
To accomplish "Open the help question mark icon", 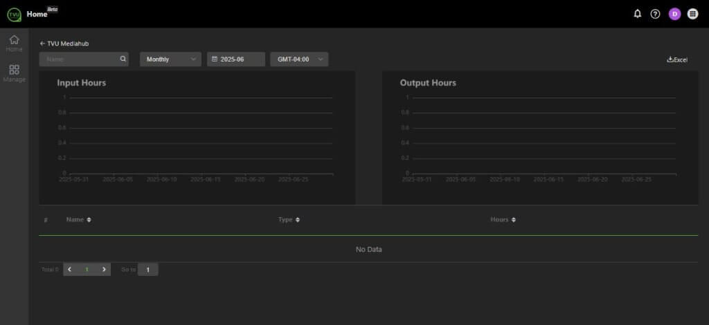I will tap(655, 14).
